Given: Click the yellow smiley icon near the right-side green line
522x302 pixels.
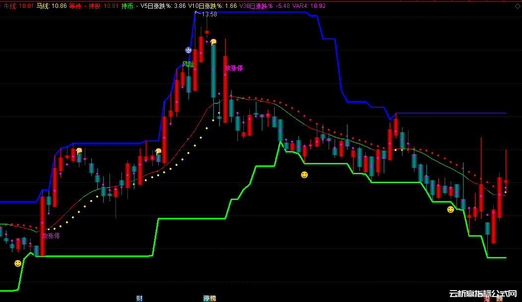Looking at the screenshot, I should pyautogui.click(x=451, y=209).
